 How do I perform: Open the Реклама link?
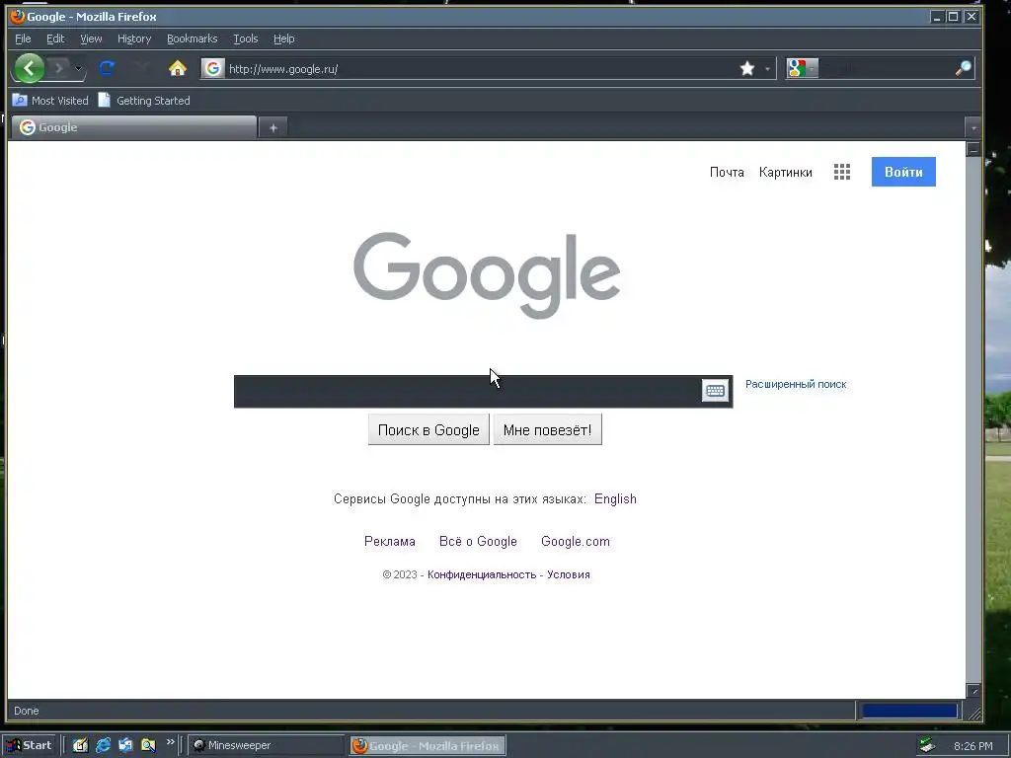(x=389, y=542)
